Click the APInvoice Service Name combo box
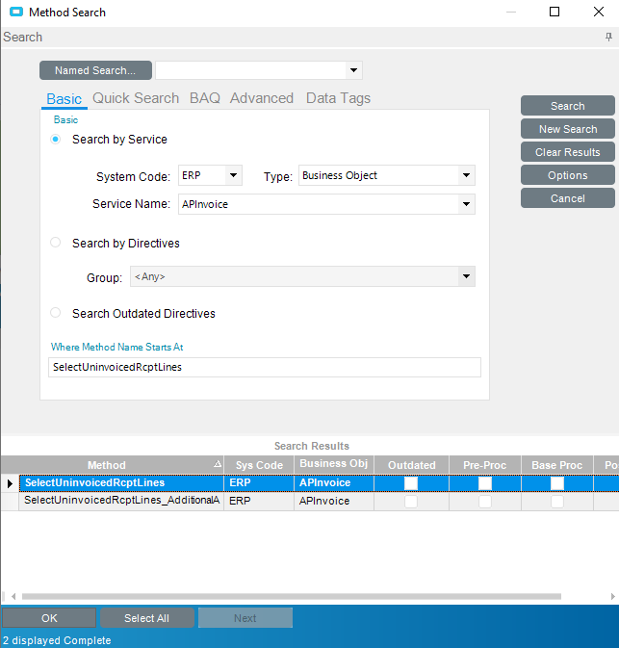The height and width of the screenshot is (648, 619). (326, 204)
